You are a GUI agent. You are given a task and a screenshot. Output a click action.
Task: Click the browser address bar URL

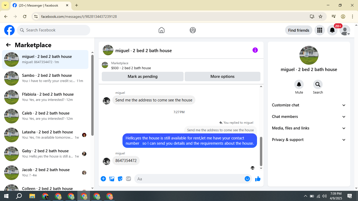[x=79, y=17]
